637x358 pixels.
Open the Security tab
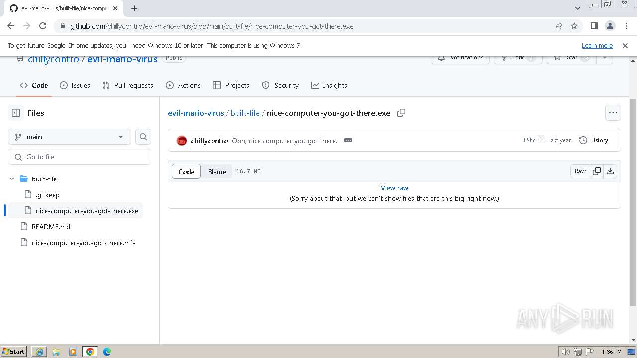[280, 85]
